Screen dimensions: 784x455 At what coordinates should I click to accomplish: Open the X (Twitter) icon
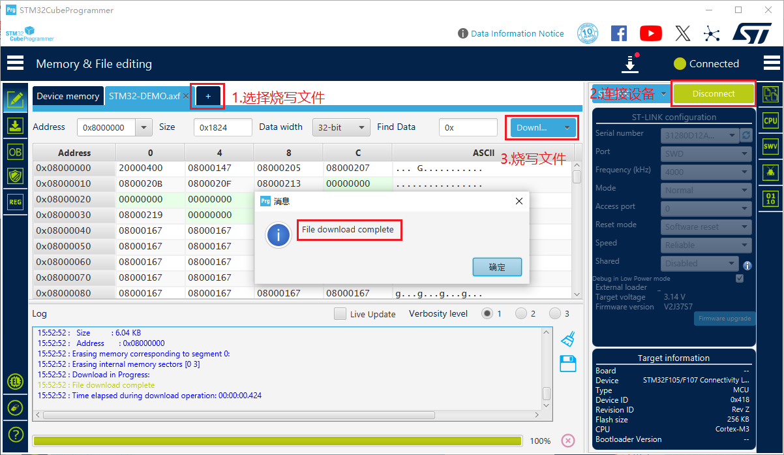click(682, 33)
